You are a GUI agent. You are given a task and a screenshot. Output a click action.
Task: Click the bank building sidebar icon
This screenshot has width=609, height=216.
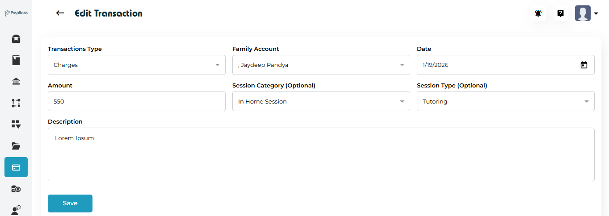click(x=16, y=81)
